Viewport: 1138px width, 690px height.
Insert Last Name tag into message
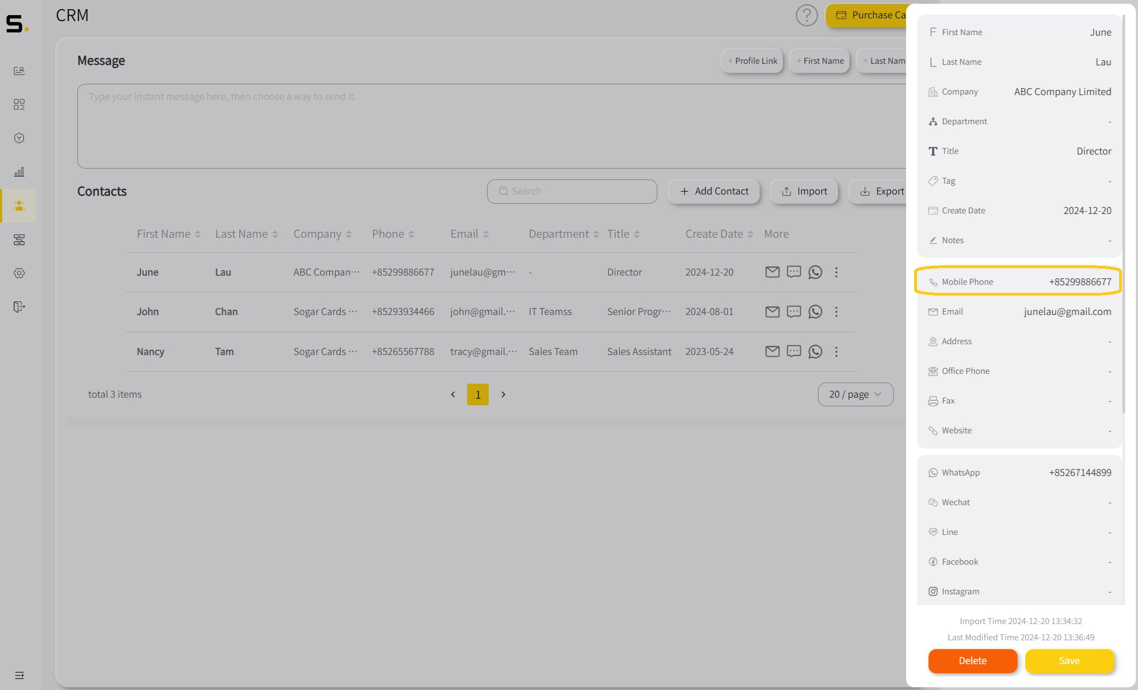[x=882, y=61]
